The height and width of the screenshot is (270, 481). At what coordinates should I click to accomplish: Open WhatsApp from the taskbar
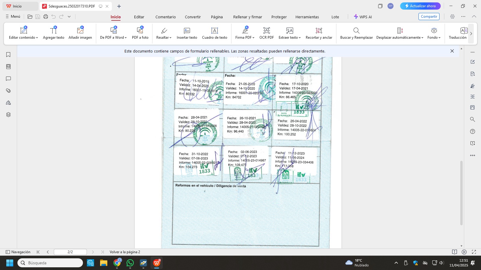tap(130, 263)
